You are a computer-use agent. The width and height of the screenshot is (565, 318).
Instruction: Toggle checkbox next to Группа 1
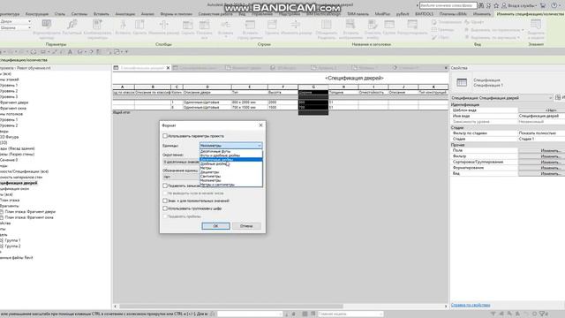pos(2,240)
